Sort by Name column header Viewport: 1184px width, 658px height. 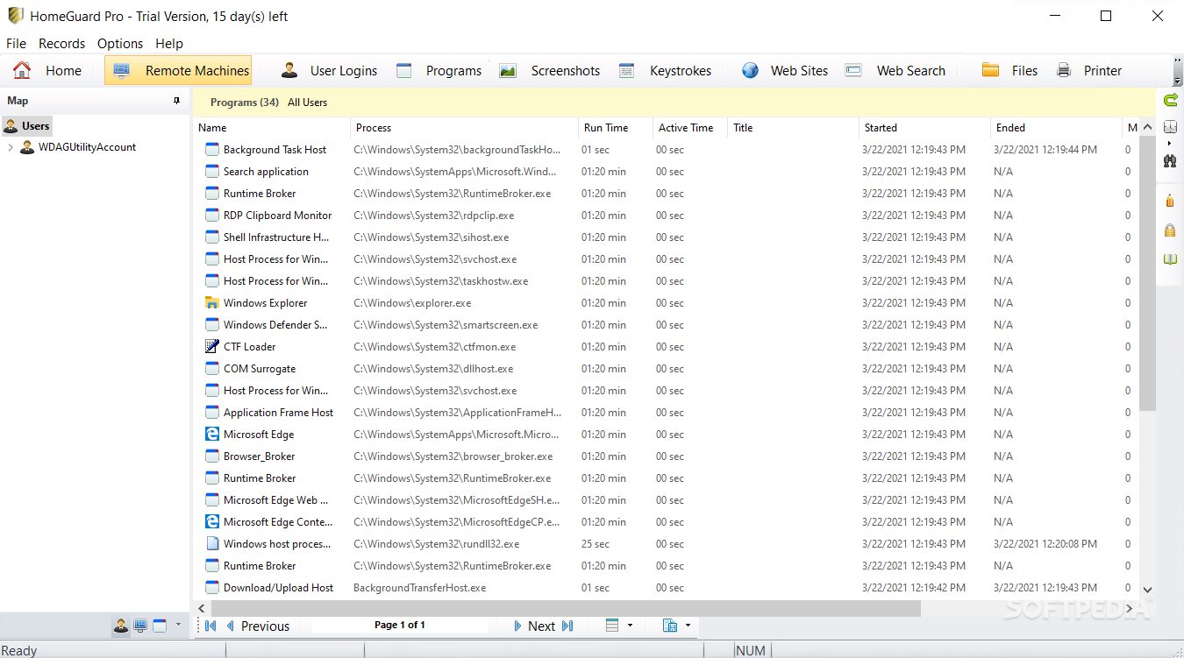(x=271, y=128)
